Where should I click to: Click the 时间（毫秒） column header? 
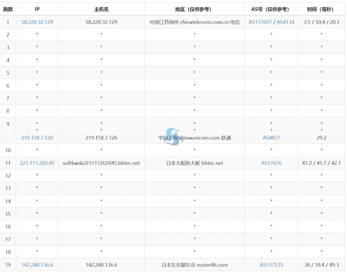pyautogui.click(x=321, y=9)
